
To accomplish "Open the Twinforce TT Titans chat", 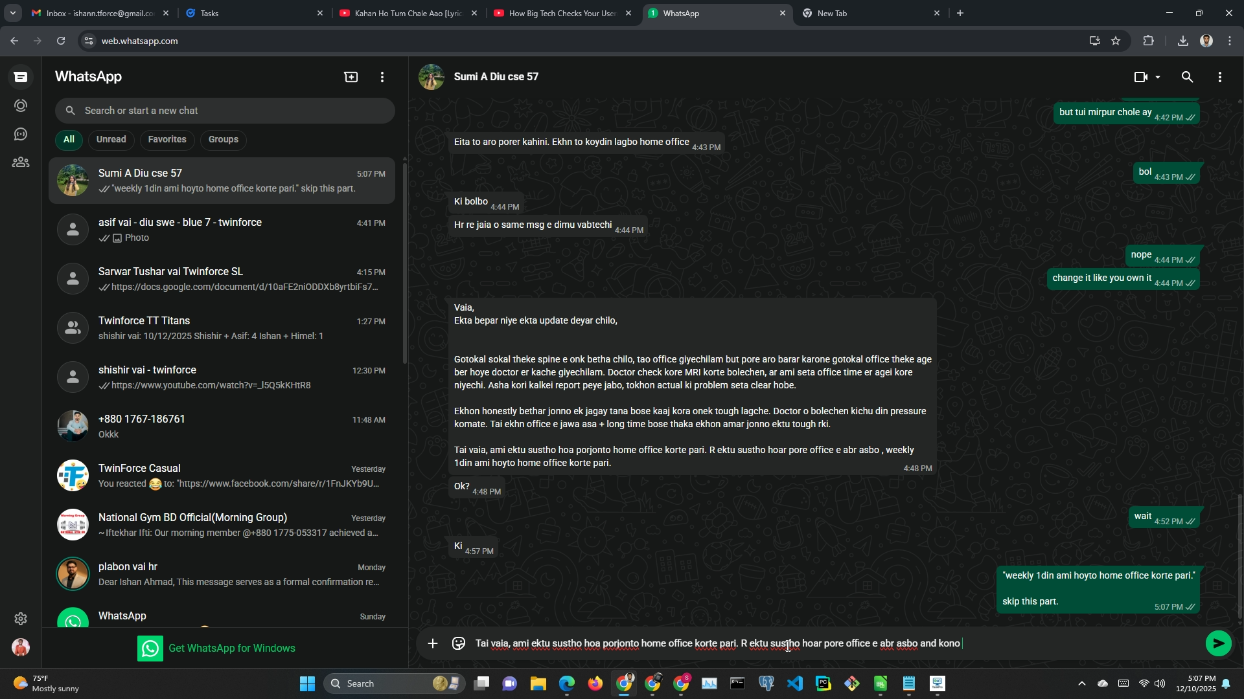I will 222,328.
